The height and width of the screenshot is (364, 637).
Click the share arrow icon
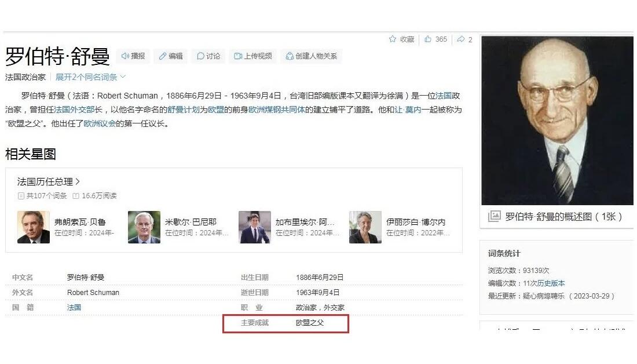pos(461,39)
